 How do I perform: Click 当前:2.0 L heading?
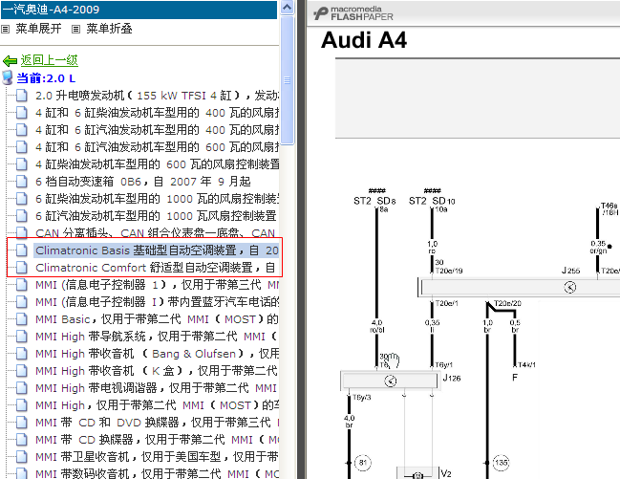pos(46,78)
